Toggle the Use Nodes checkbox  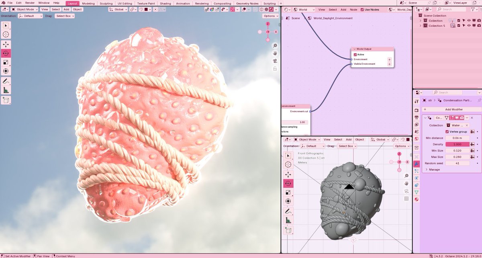(362, 9)
